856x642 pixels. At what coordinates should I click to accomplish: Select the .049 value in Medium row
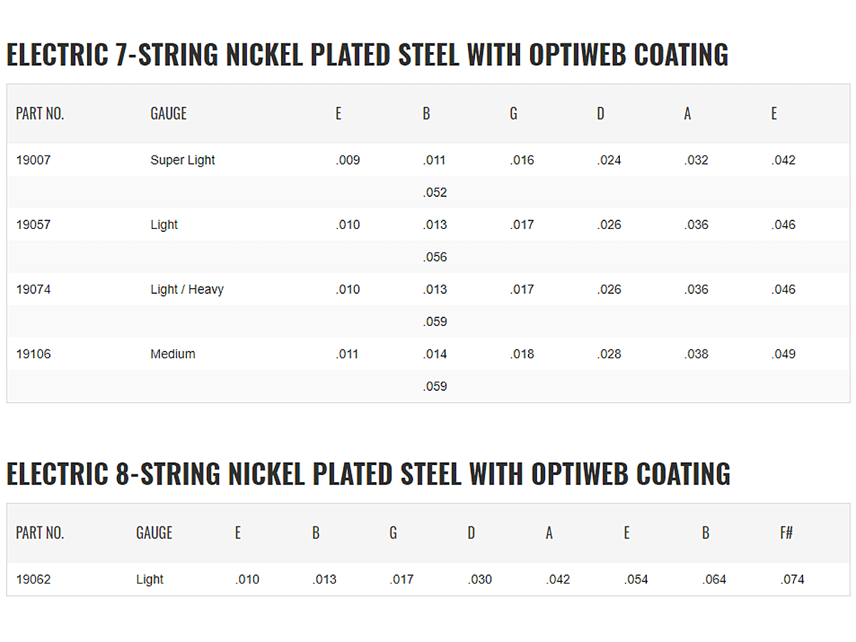(x=783, y=354)
